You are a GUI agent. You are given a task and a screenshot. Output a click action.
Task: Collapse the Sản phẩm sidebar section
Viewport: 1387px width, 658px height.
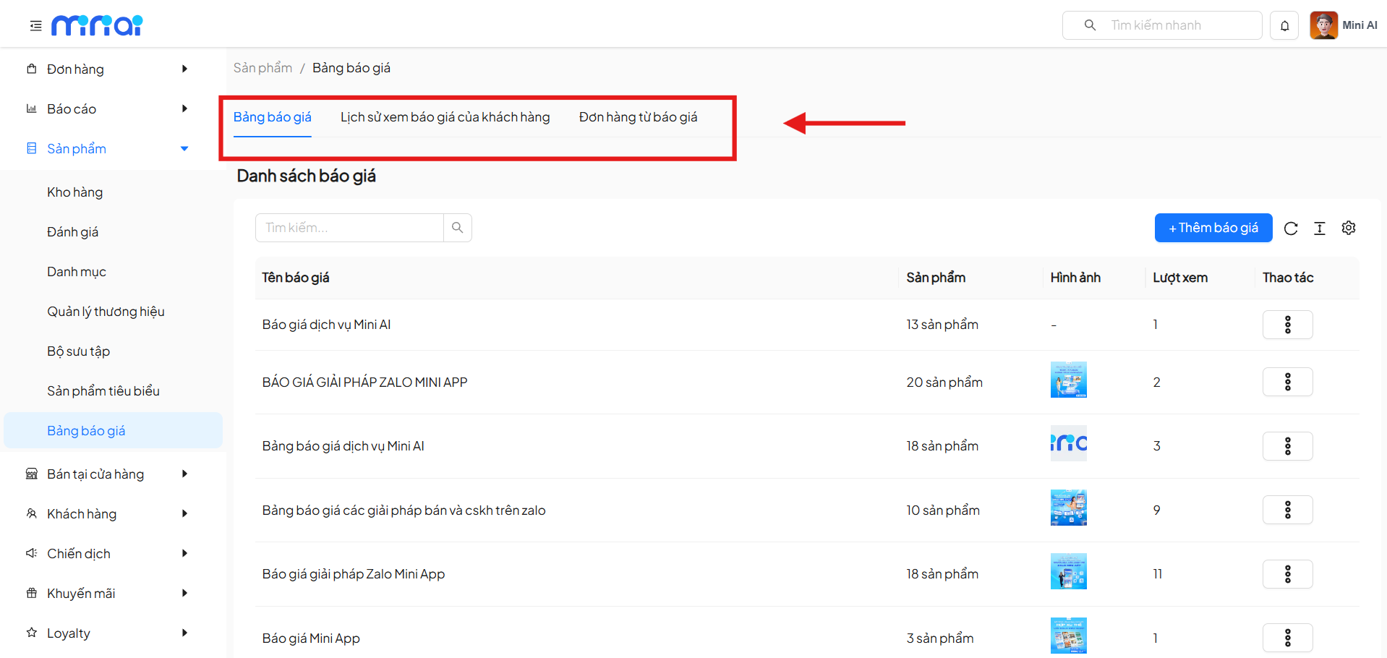pyautogui.click(x=107, y=149)
